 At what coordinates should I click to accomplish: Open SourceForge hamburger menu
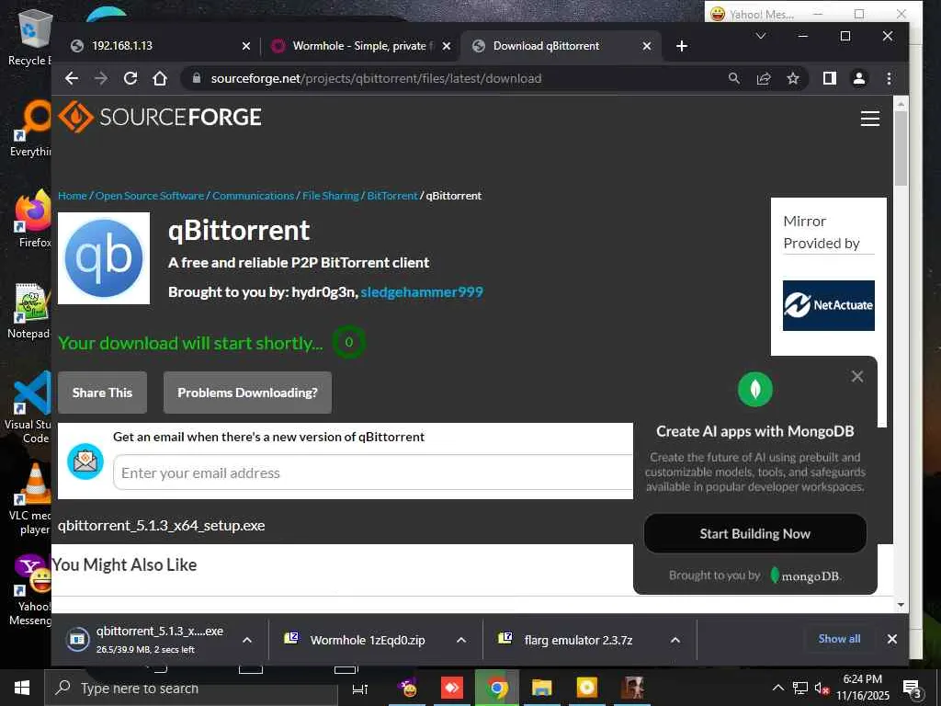point(869,119)
